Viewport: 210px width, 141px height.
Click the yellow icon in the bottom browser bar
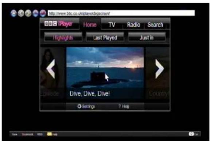coord(50,134)
